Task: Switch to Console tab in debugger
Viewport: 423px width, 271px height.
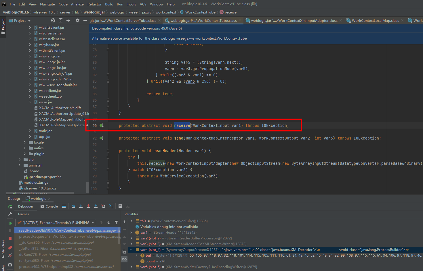Action: pos(49,206)
